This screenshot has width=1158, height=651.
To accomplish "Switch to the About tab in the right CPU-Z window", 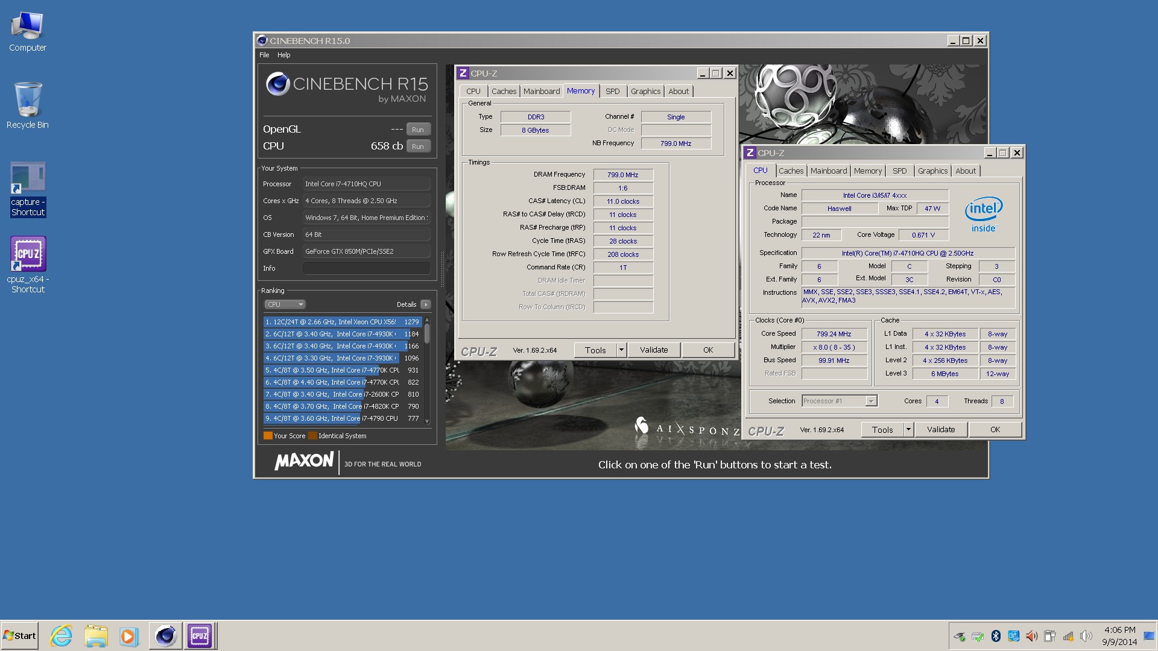I will pyautogui.click(x=965, y=171).
